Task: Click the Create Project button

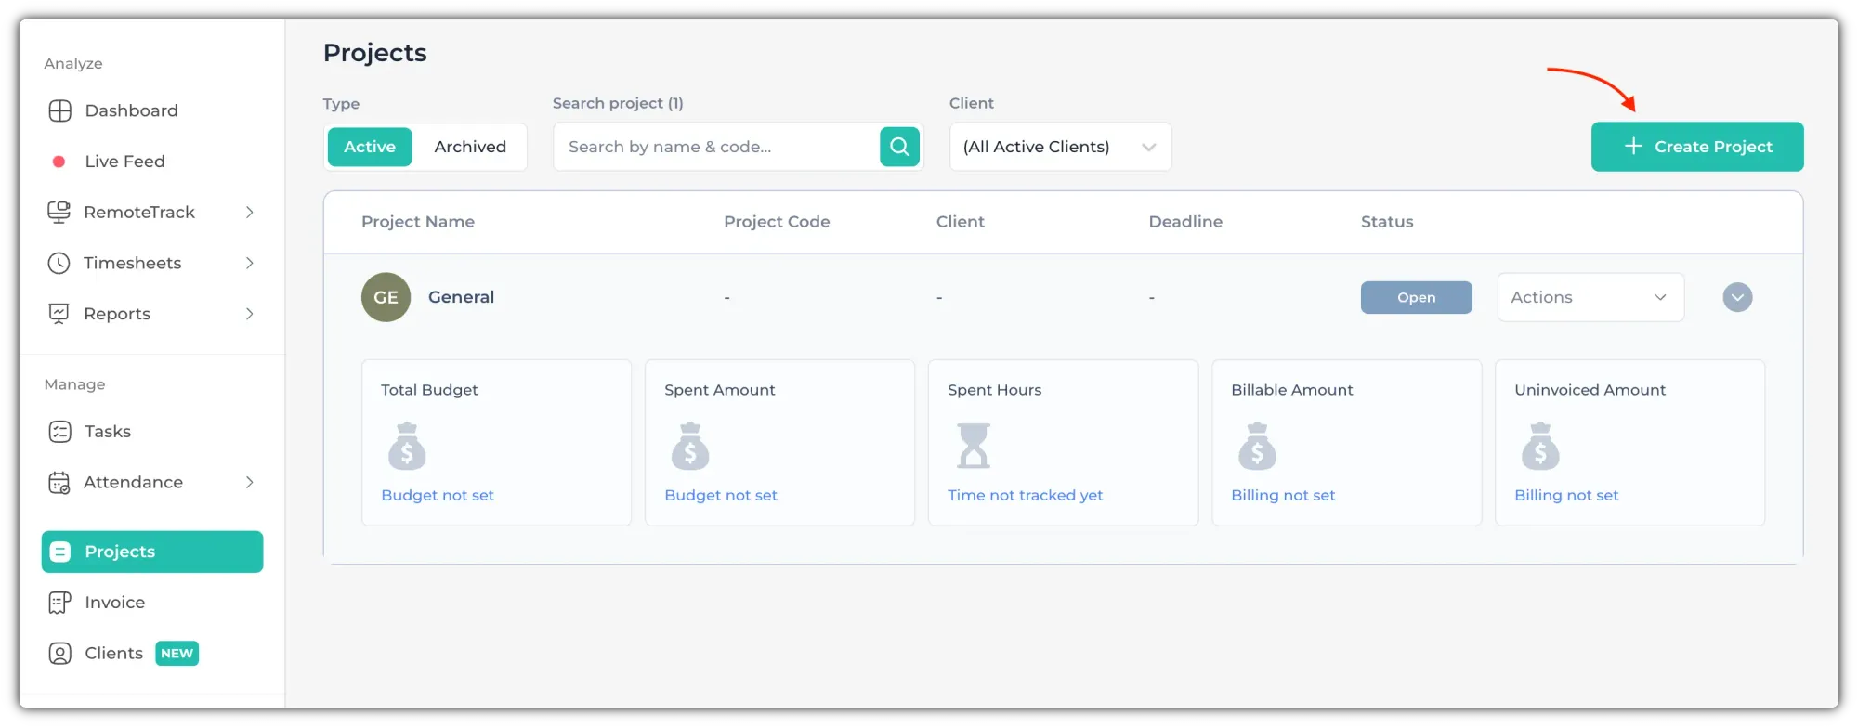Action: pos(1696,147)
